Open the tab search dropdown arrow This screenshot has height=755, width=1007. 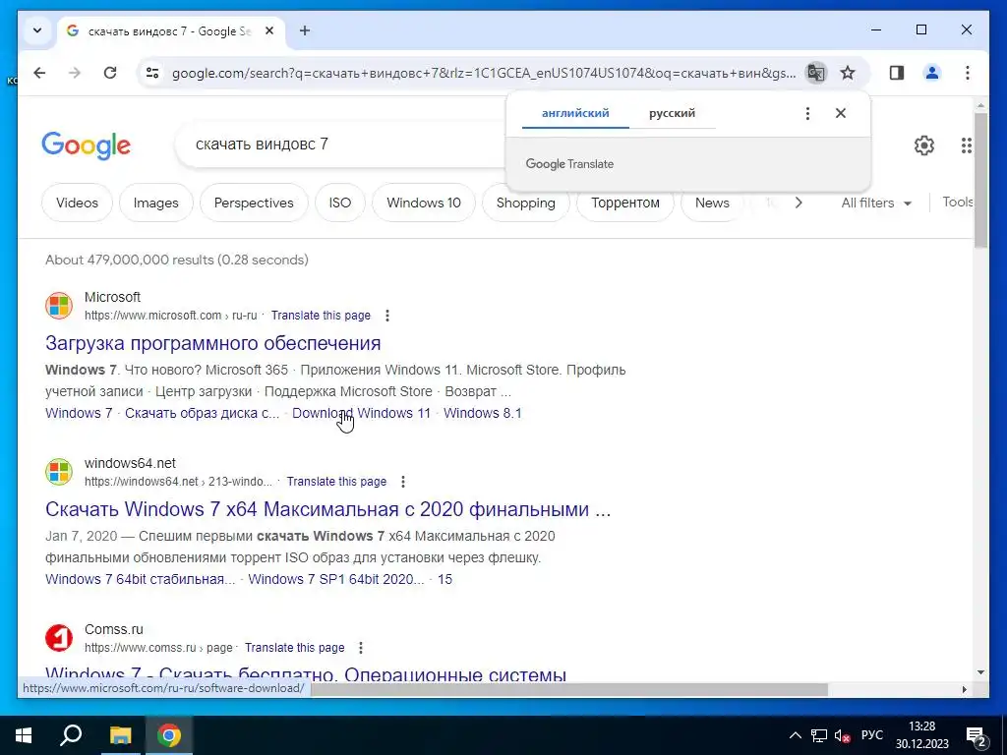[37, 30]
